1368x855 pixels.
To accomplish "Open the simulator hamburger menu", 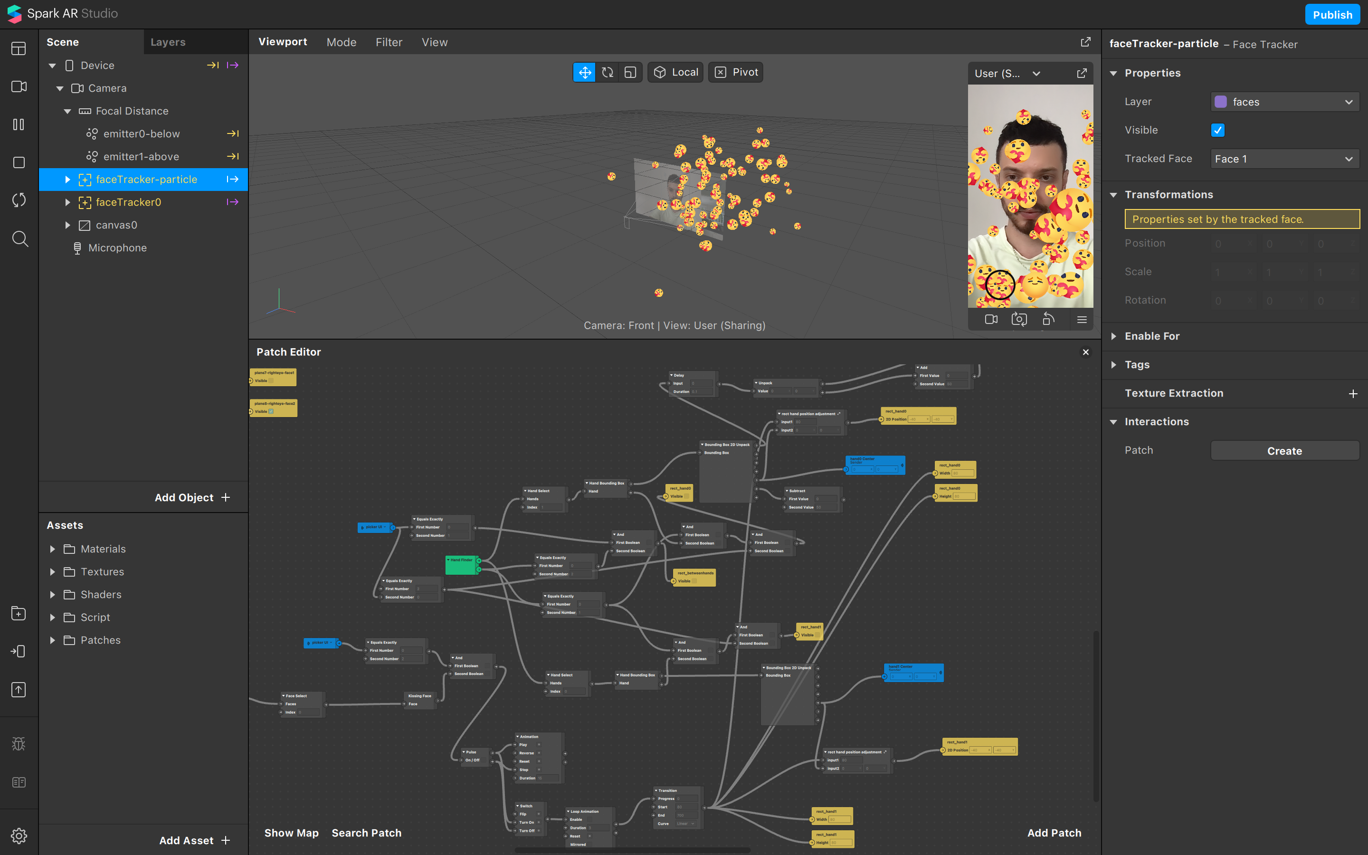I will [1082, 320].
